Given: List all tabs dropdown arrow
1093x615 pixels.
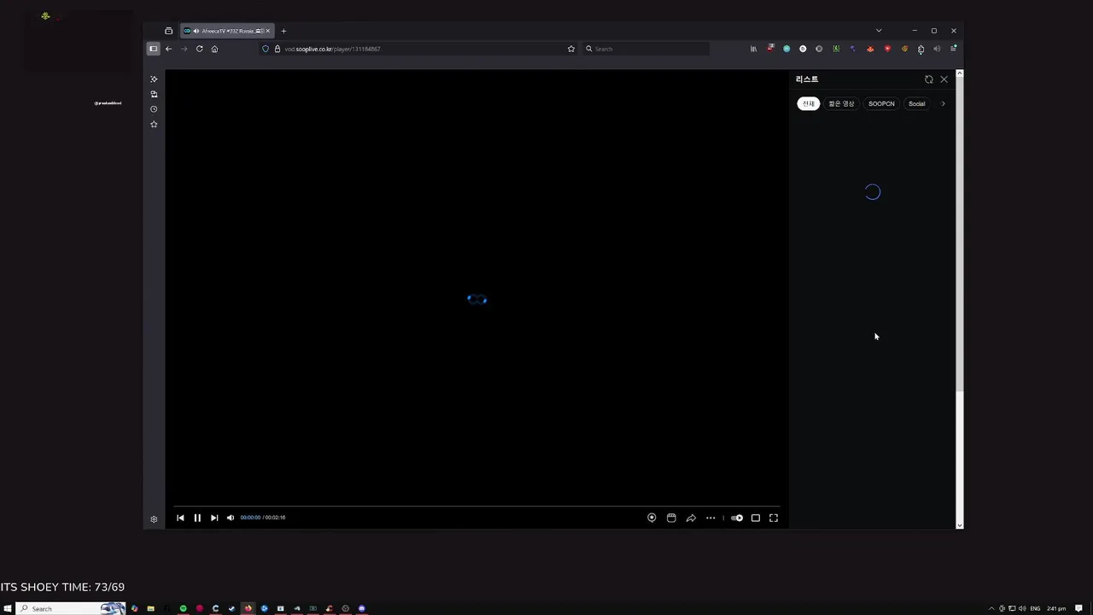Looking at the screenshot, I should [879, 31].
